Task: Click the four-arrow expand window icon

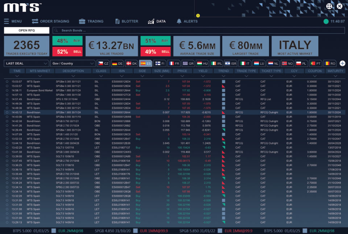Action: 329,6
